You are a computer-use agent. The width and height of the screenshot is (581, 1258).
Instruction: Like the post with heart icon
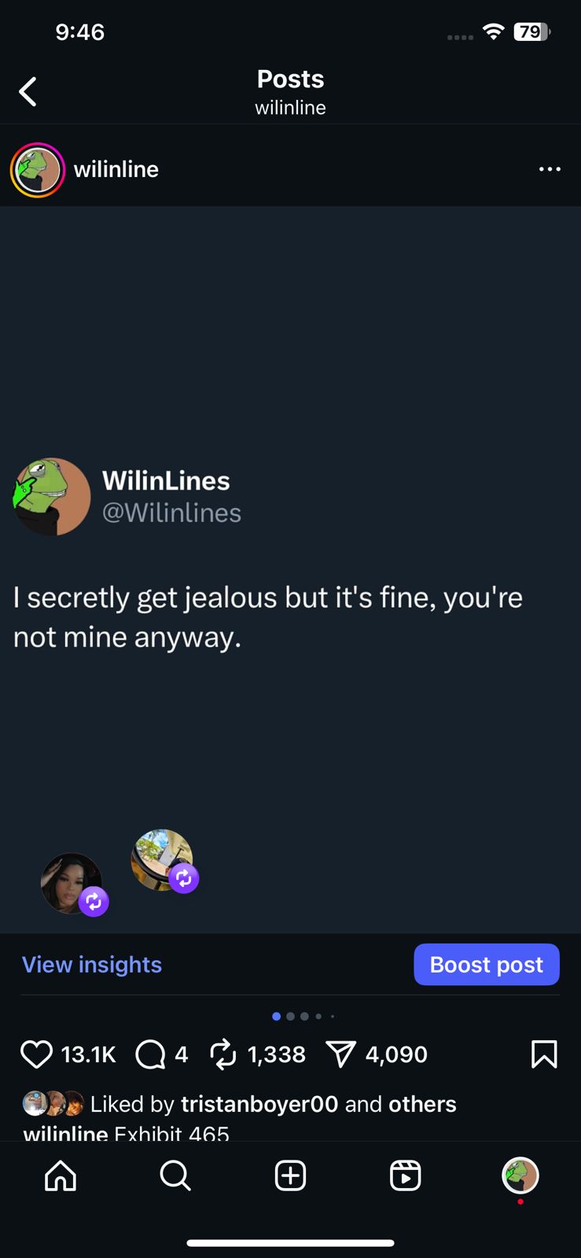36,1054
